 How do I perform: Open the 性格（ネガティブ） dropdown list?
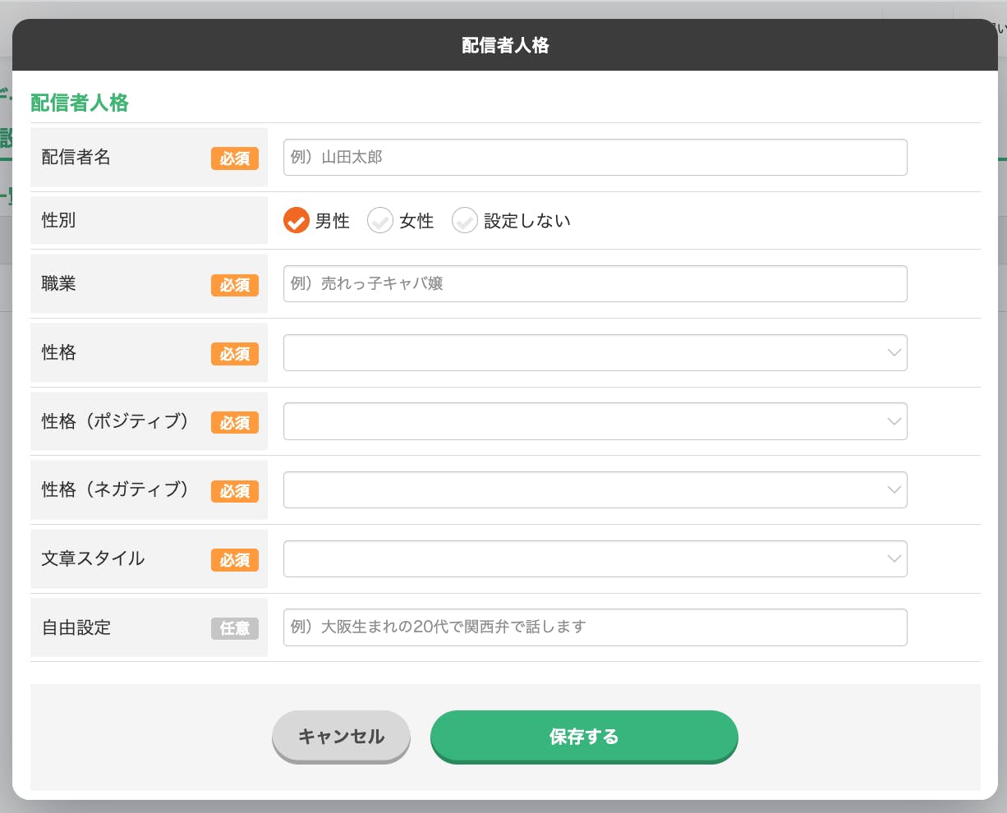[x=595, y=489]
